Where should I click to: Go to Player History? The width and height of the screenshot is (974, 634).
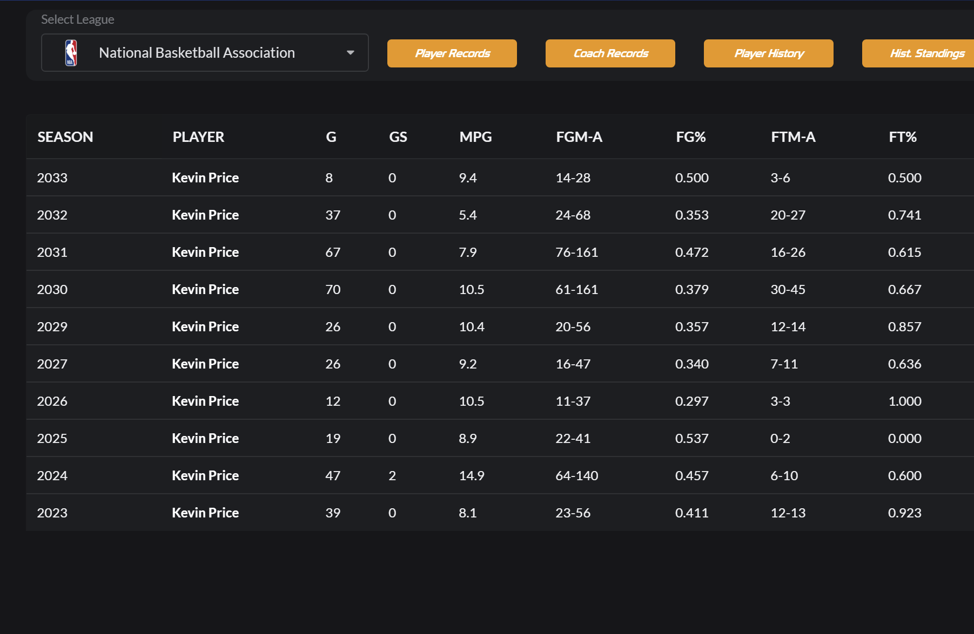click(x=768, y=53)
